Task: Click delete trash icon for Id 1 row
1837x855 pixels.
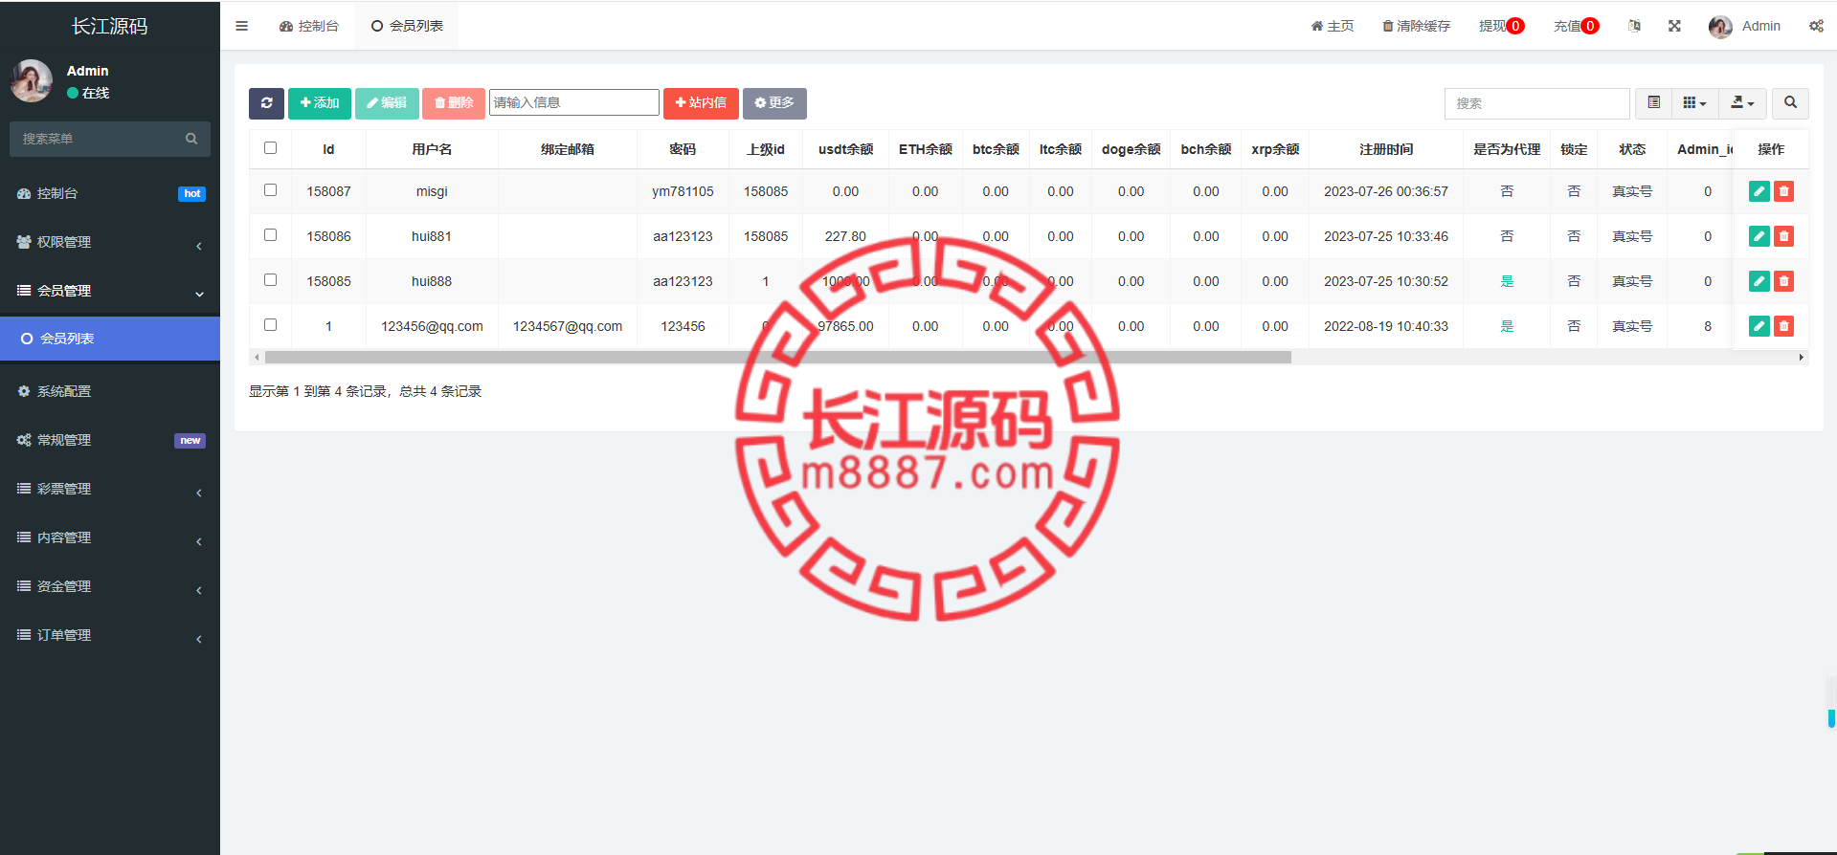Action: [1783, 326]
